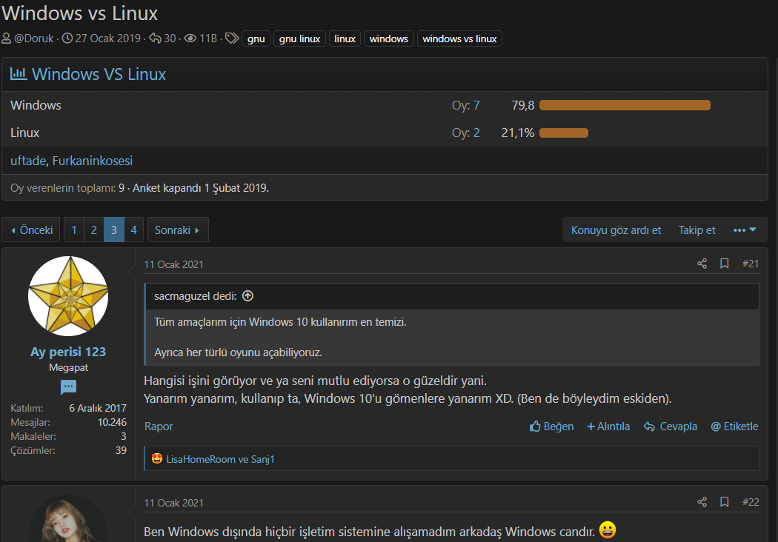The image size is (778, 542).
Task: Open Ay perisi 123's star avatar
Action: click(x=68, y=296)
